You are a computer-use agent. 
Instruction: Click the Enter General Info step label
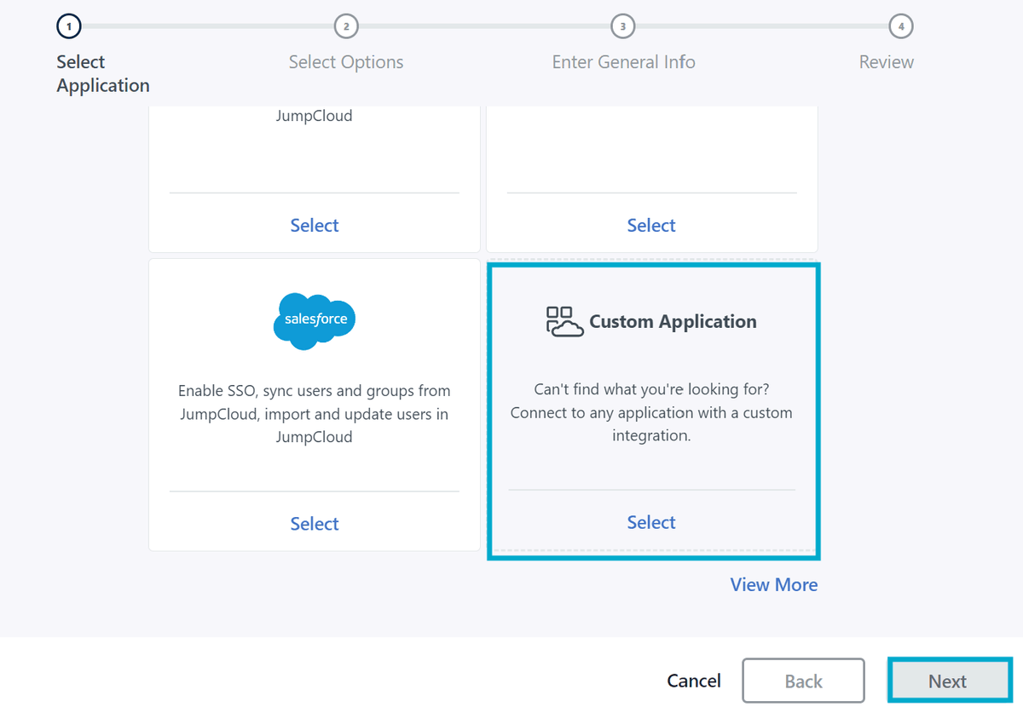(x=623, y=61)
